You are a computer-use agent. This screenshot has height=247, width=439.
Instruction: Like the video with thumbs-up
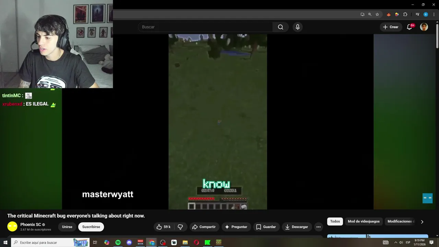(164, 227)
